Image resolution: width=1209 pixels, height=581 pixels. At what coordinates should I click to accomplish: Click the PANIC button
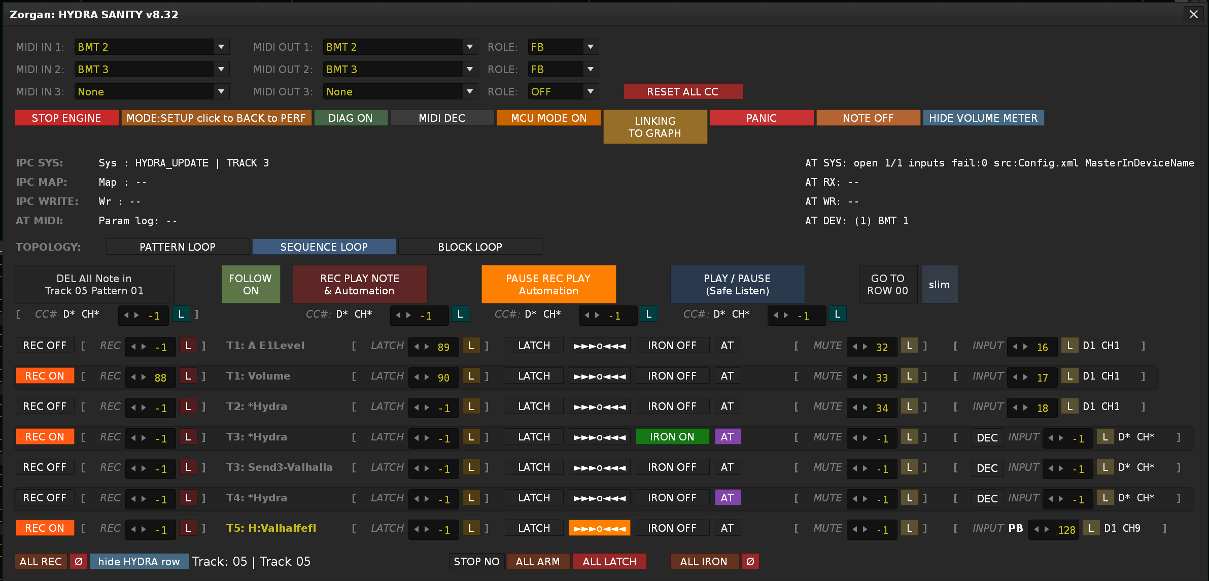click(762, 118)
